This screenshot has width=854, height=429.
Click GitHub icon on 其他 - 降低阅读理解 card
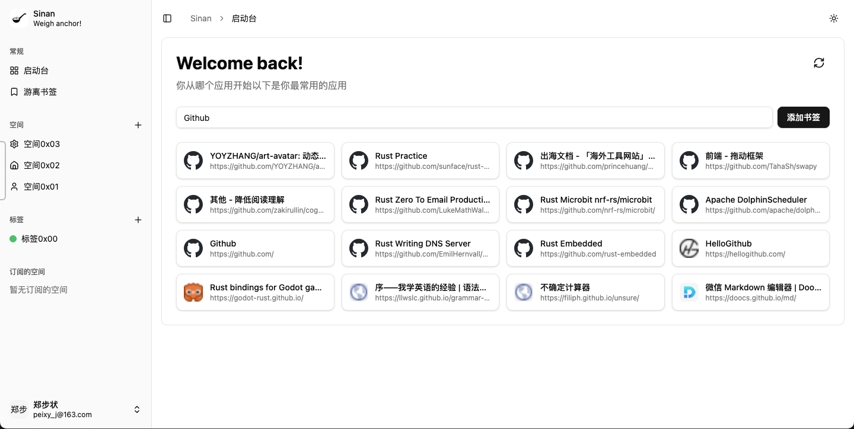coord(193,204)
